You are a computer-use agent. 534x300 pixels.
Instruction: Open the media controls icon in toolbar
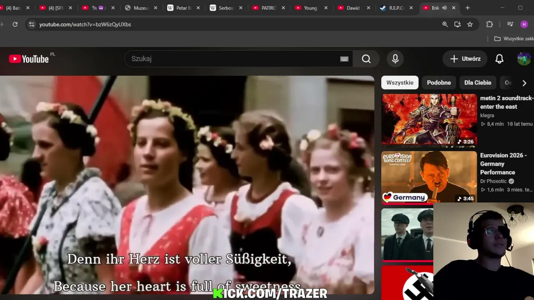(x=510, y=24)
